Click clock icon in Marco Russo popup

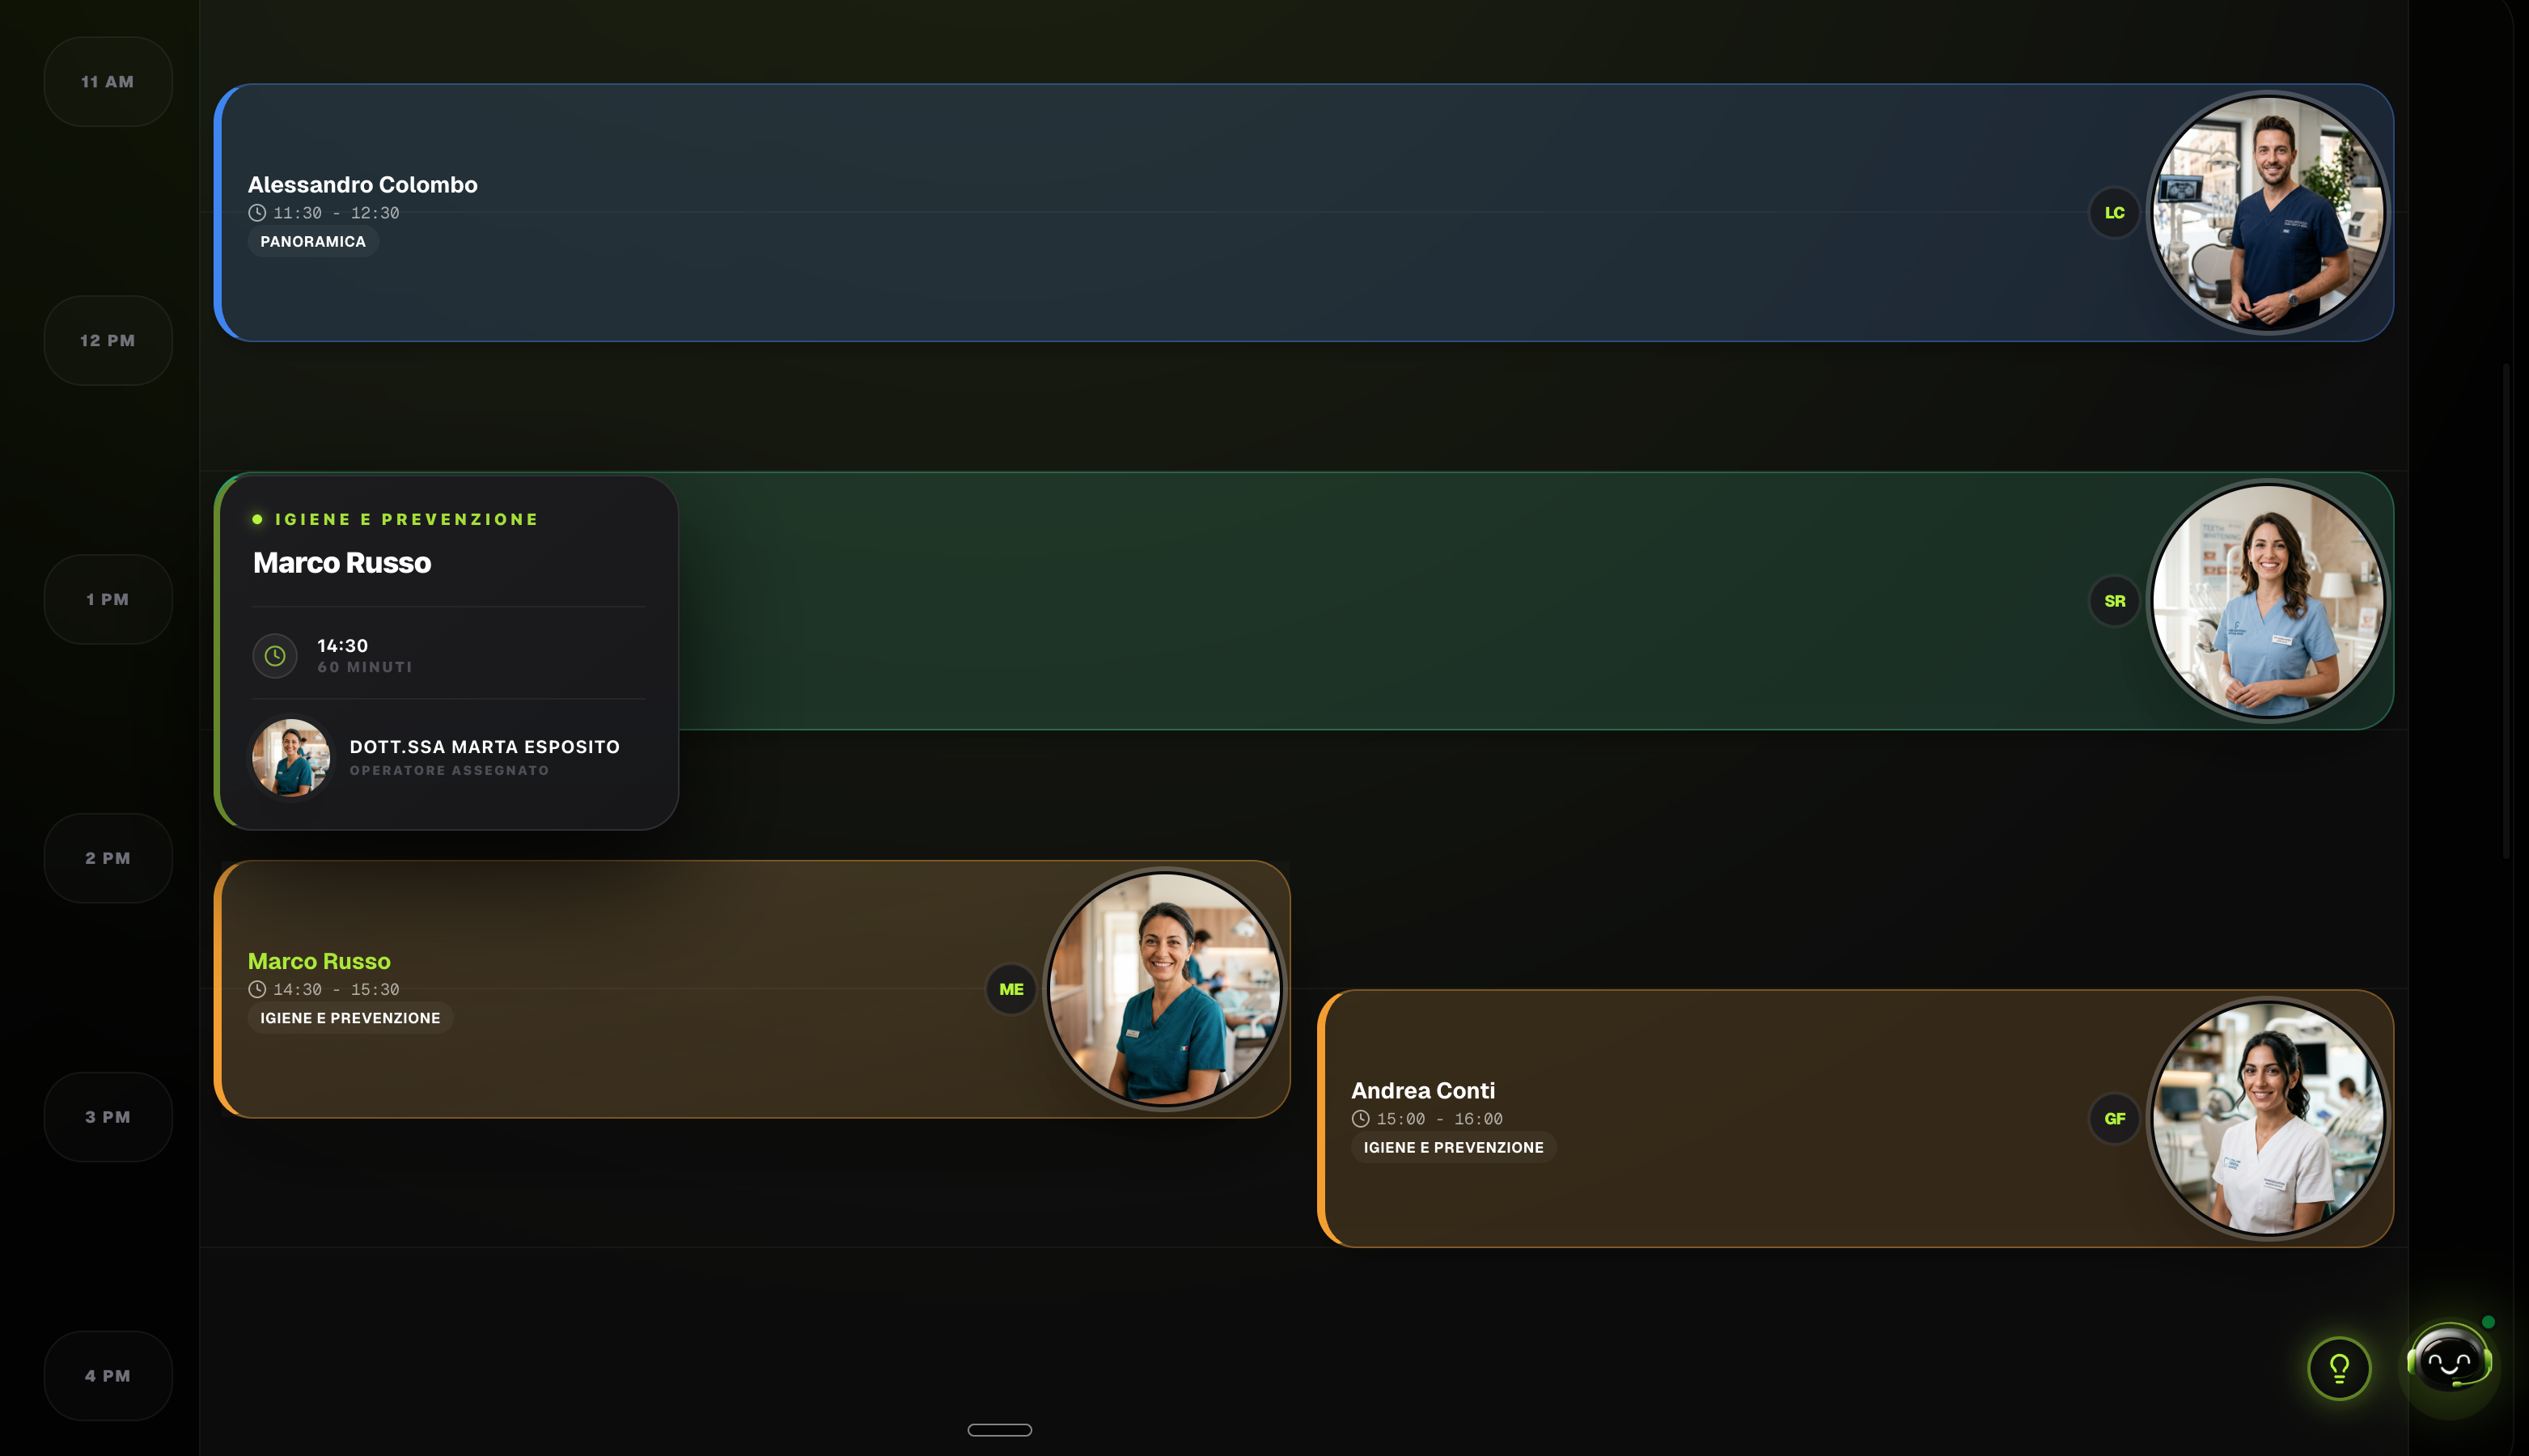coord(275,656)
